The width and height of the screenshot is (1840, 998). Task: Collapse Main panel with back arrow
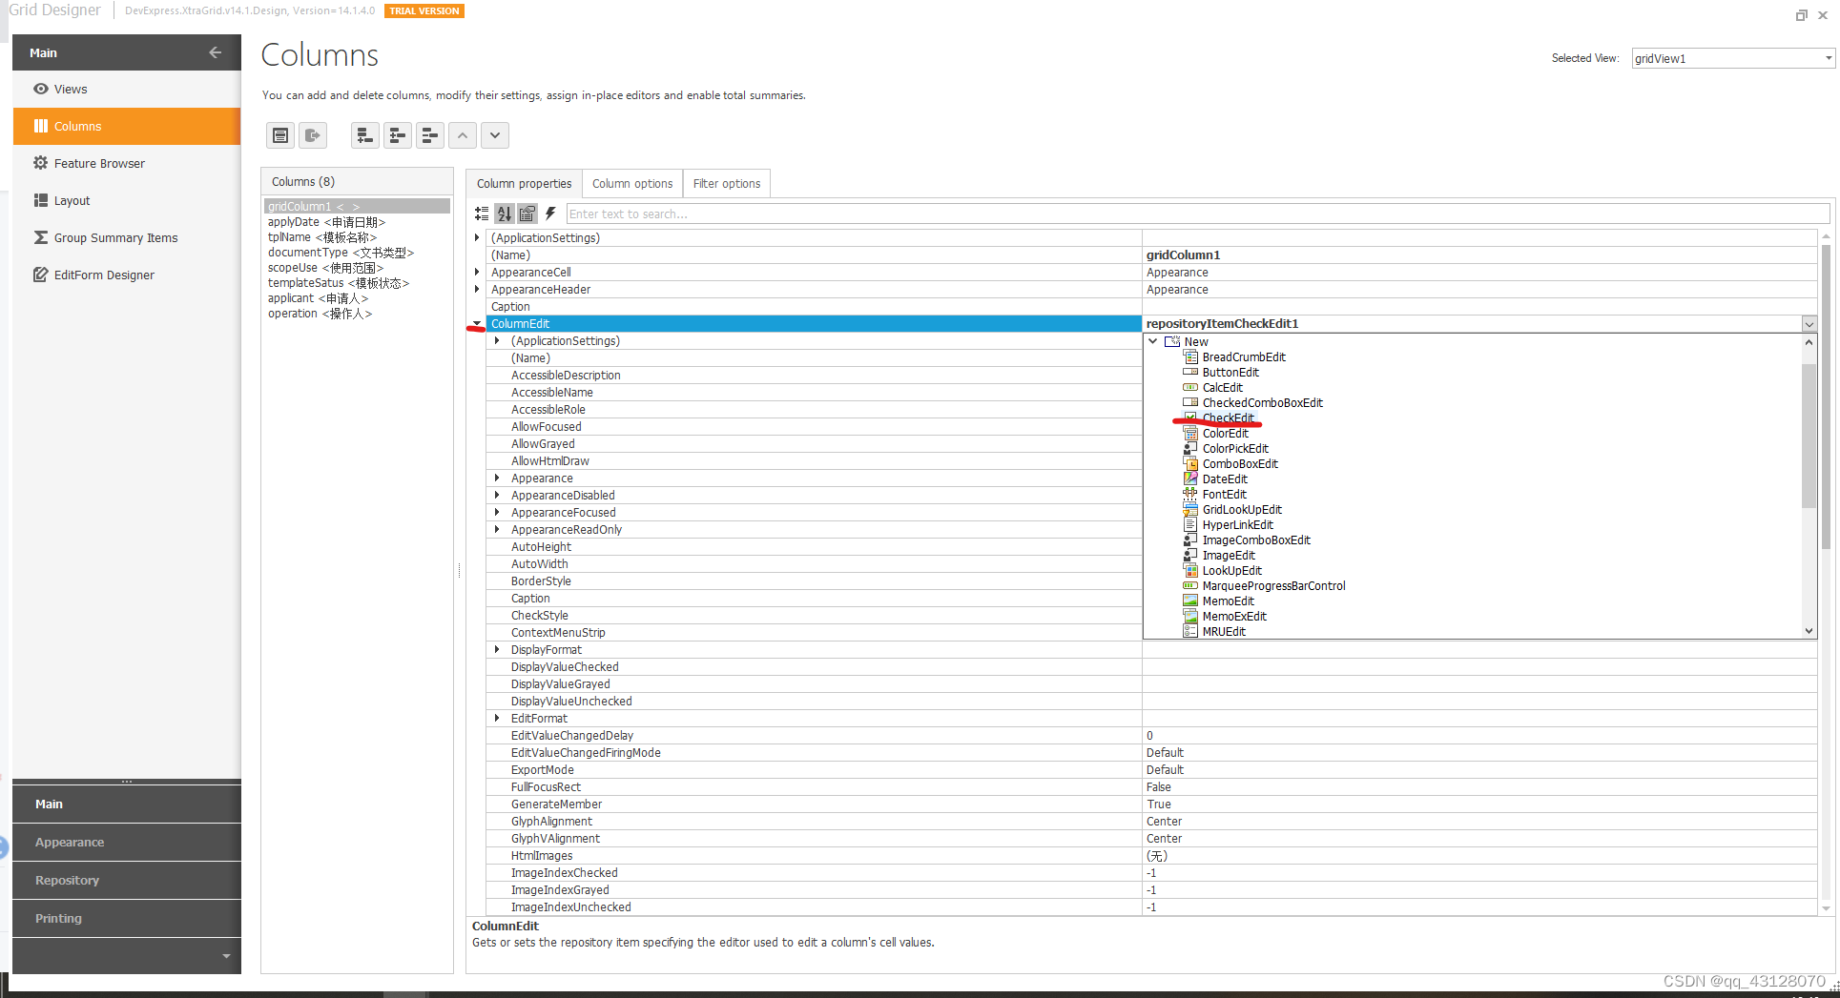coord(216,52)
